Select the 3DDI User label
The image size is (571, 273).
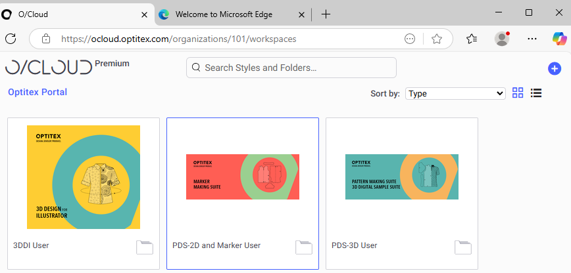click(31, 245)
